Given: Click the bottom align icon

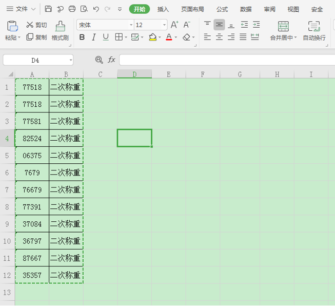Looking at the screenshot, I should click(x=231, y=26).
